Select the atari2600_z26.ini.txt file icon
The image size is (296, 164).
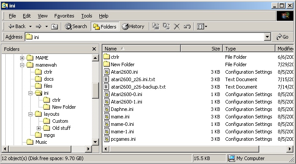[x=107, y=79]
